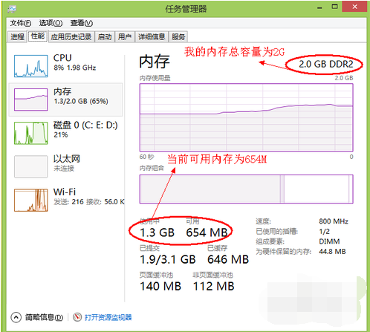Click the resource monitor icon
The height and width of the screenshot is (332, 370).
coord(77,317)
